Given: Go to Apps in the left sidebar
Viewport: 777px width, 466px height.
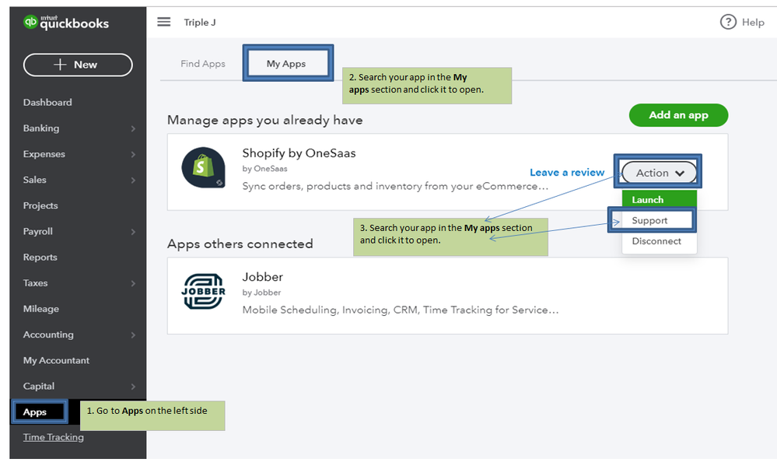Looking at the screenshot, I should click(35, 412).
